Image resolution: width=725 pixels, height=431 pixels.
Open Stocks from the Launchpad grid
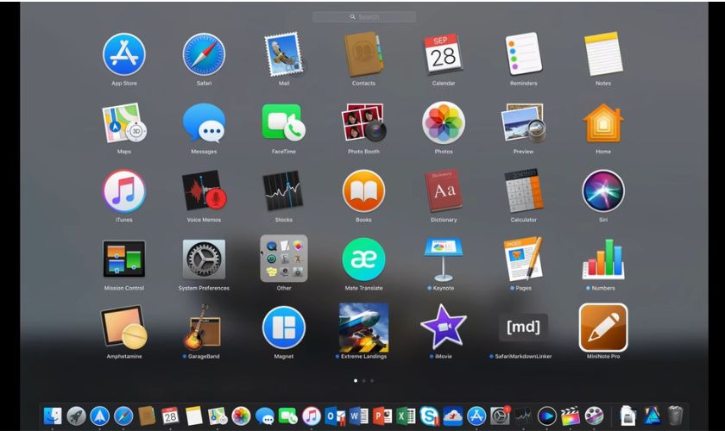tap(283, 191)
